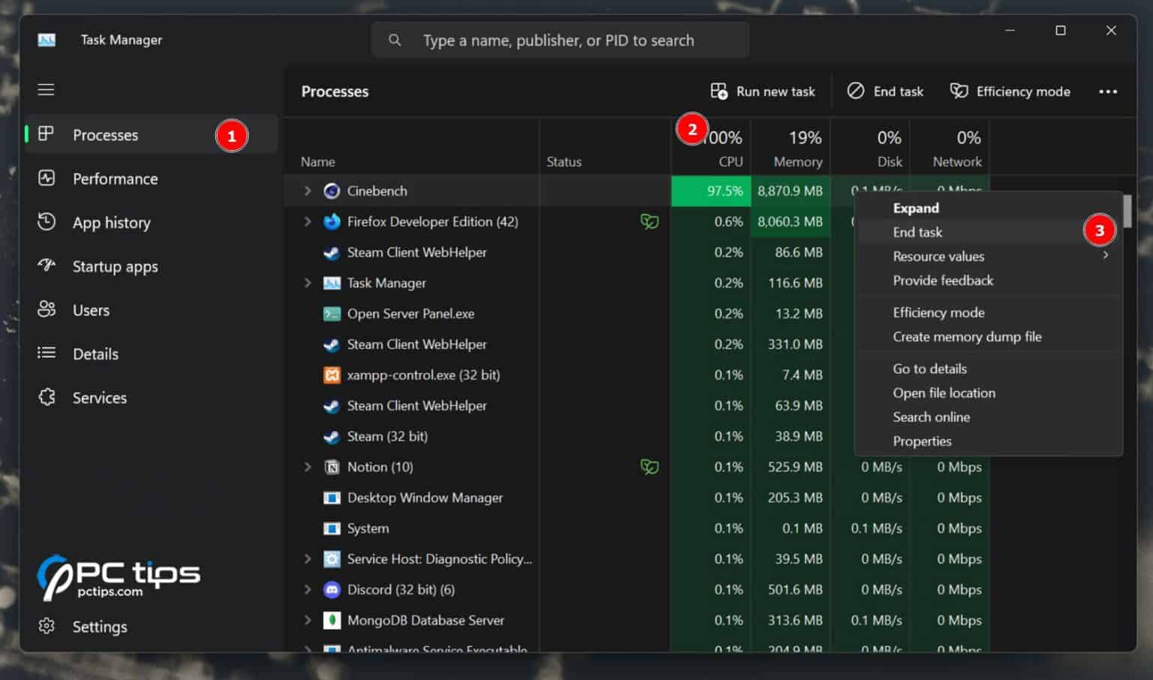This screenshot has height=680, width=1153.
Task: Open Task Manager Settings
Action: 98,626
